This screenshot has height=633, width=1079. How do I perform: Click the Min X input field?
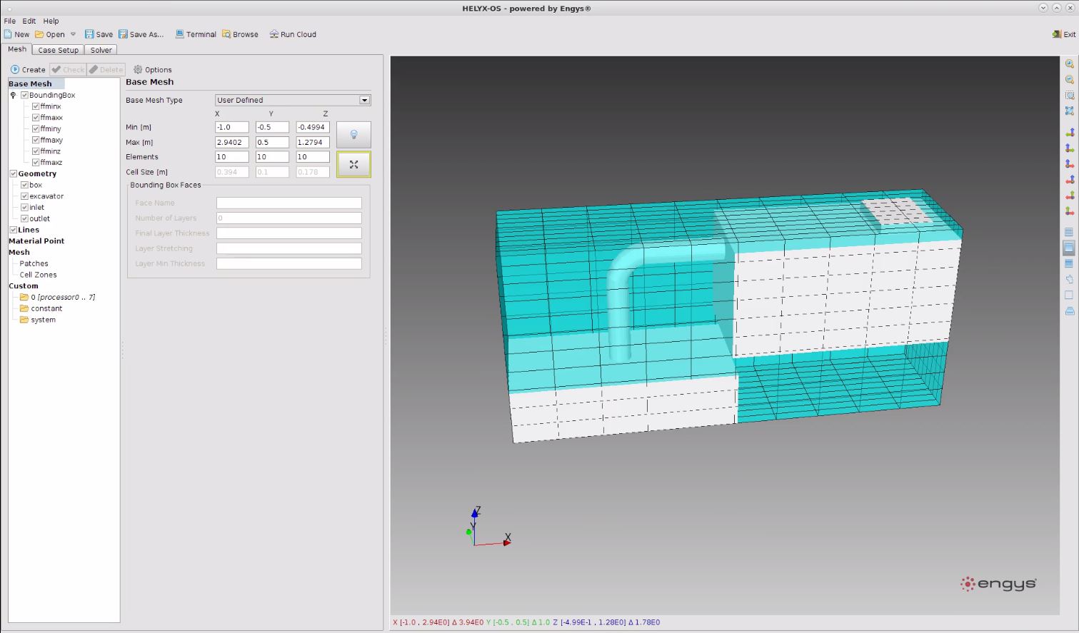pos(232,127)
